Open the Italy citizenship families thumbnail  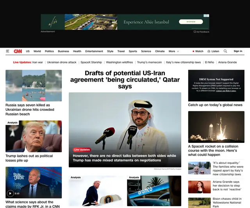[199, 168]
